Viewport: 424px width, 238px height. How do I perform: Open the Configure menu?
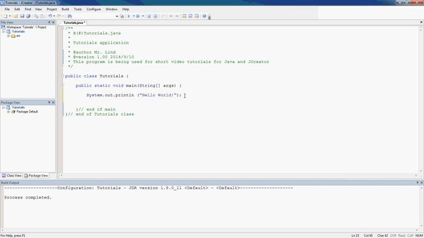point(93,9)
